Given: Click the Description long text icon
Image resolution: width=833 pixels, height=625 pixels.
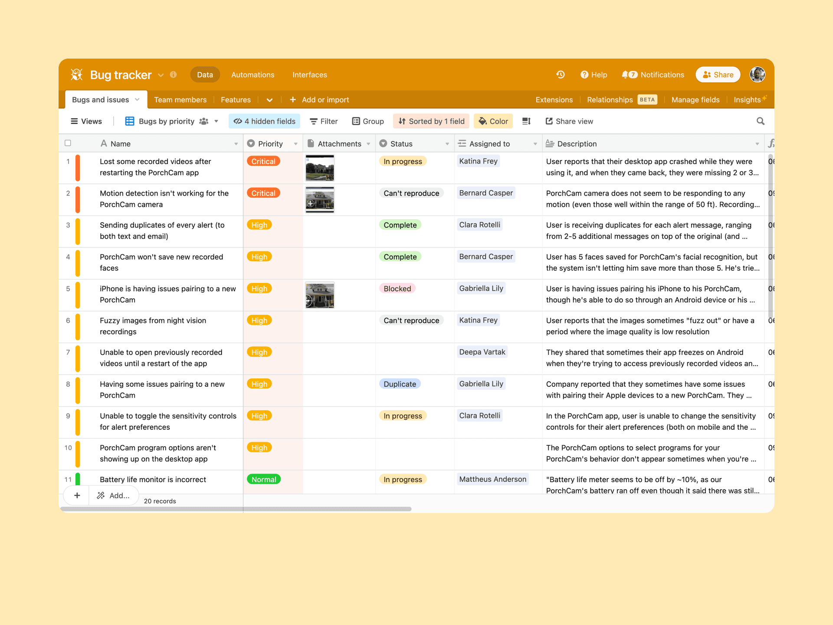Looking at the screenshot, I should [x=550, y=143].
